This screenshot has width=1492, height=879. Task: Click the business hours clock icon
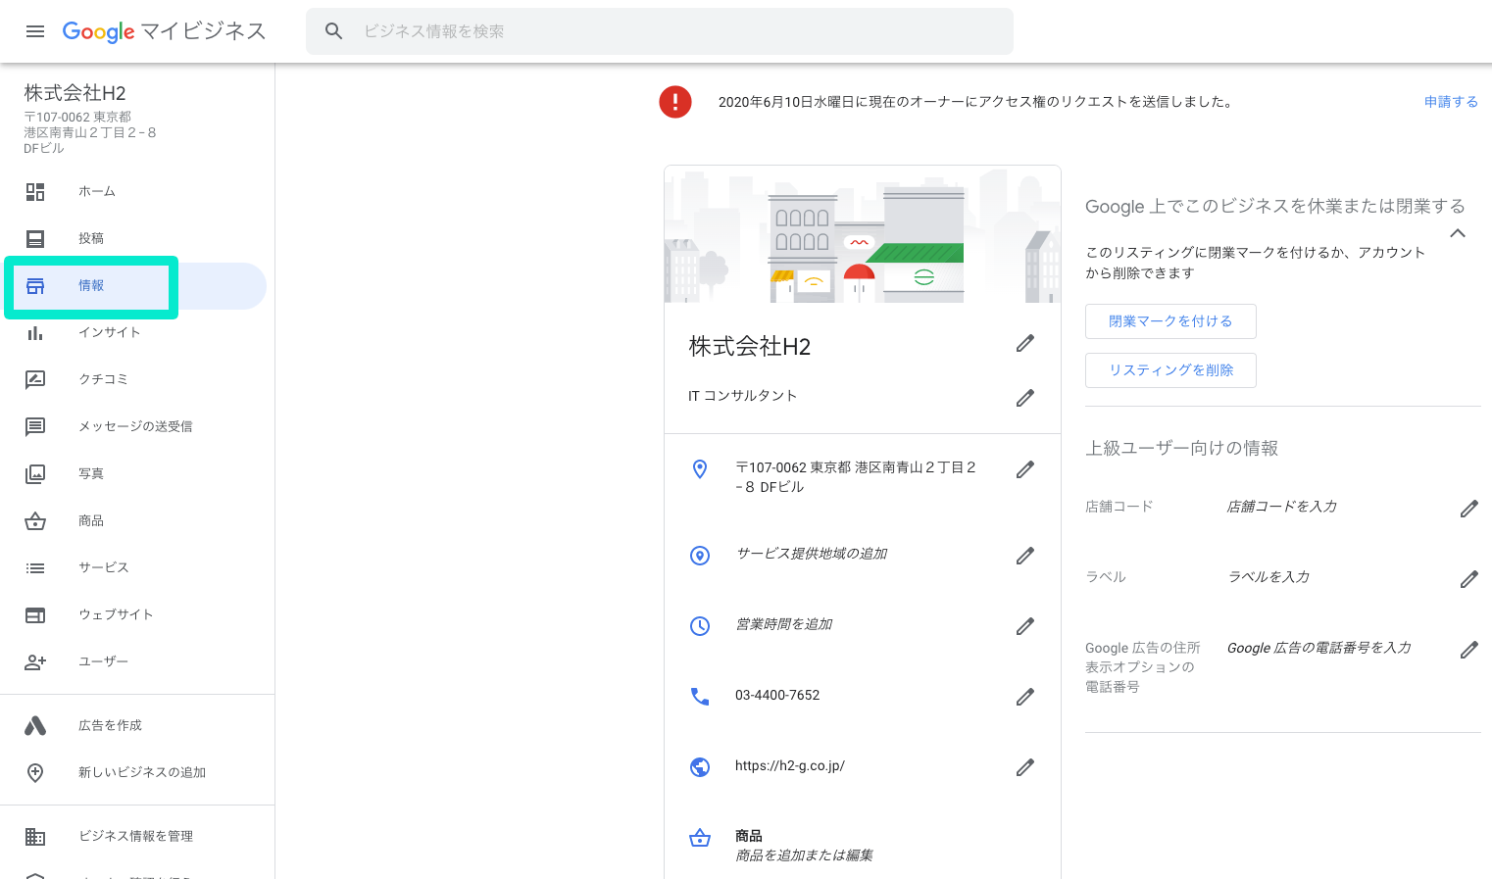click(x=700, y=626)
